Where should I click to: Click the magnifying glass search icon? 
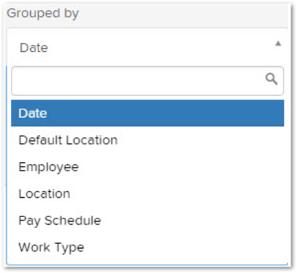pyautogui.click(x=271, y=79)
